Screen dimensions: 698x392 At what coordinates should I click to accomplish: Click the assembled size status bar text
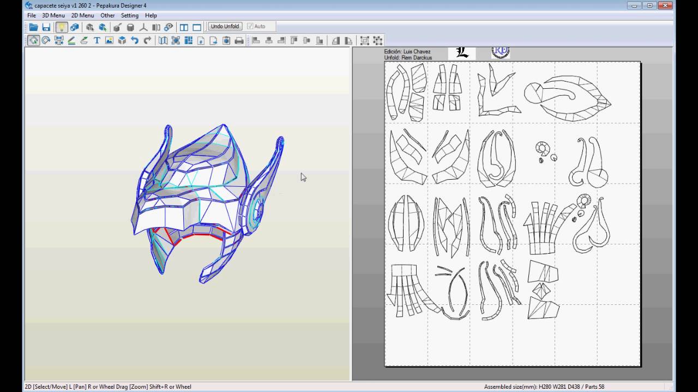pos(544,387)
